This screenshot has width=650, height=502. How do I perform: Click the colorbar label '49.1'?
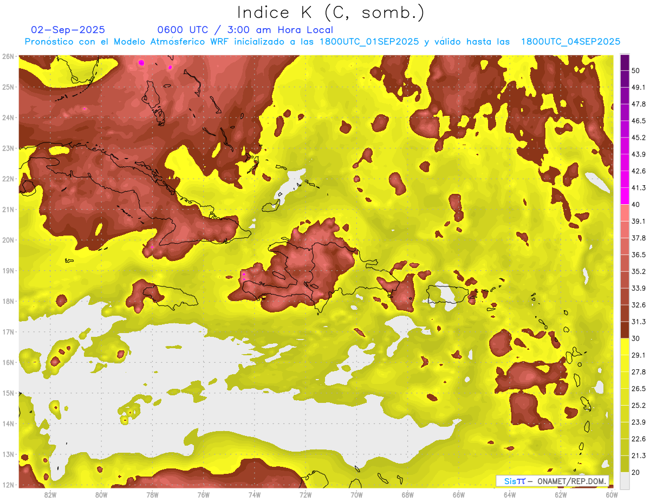[x=638, y=87]
